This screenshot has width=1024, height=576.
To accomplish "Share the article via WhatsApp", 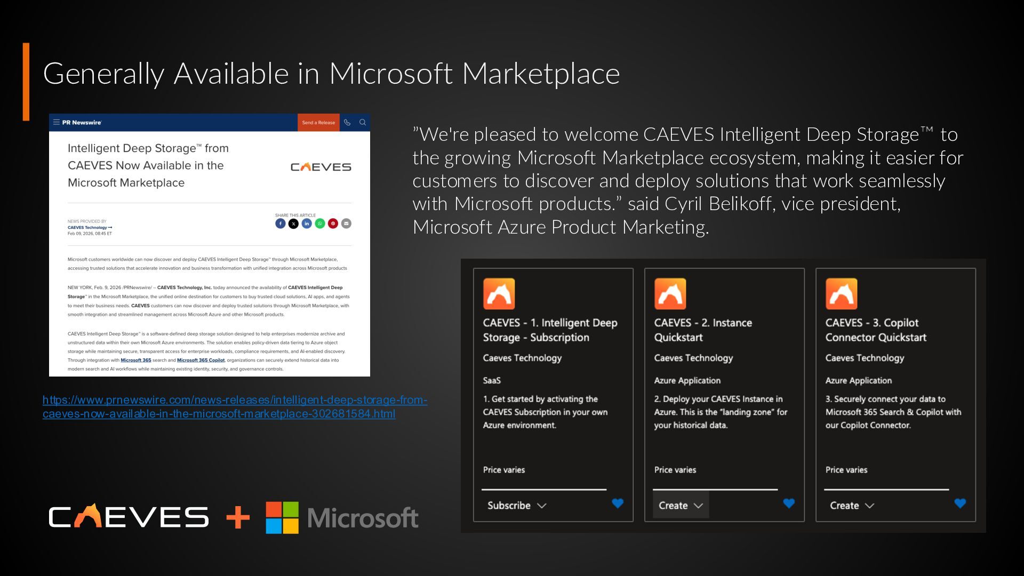I will 319,223.
